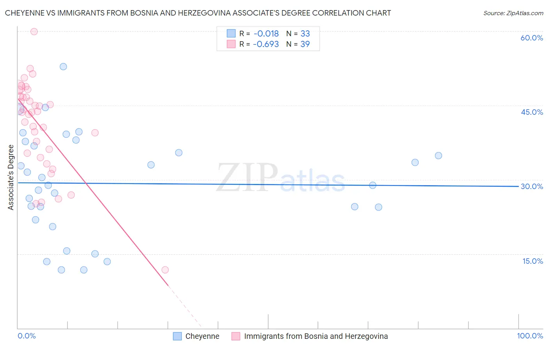Click the topmost pink point near 60%
This screenshot has width=548, height=347.
(34, 32)
